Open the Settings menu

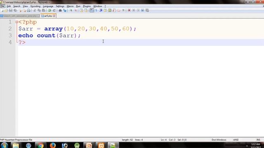coord(60,6)
